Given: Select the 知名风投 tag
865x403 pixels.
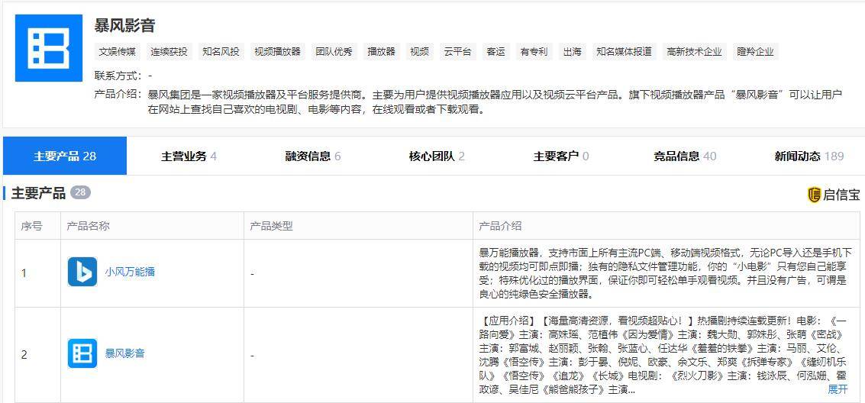Looking at the screenshot, I should [x=221, y=52].
